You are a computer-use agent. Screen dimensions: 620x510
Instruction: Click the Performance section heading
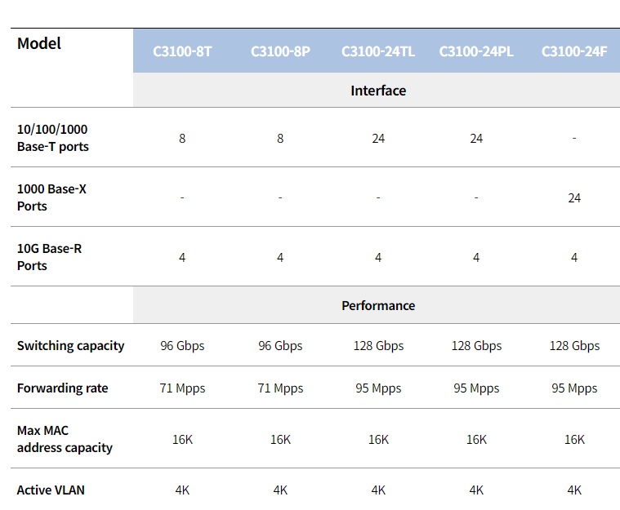(x=378, y=305)
